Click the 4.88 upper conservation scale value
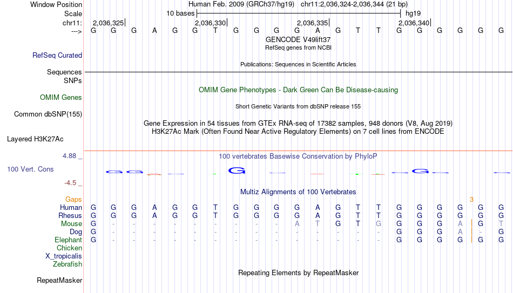The height and width of the screenshot is (293, 513). click(x=69, y=156)
